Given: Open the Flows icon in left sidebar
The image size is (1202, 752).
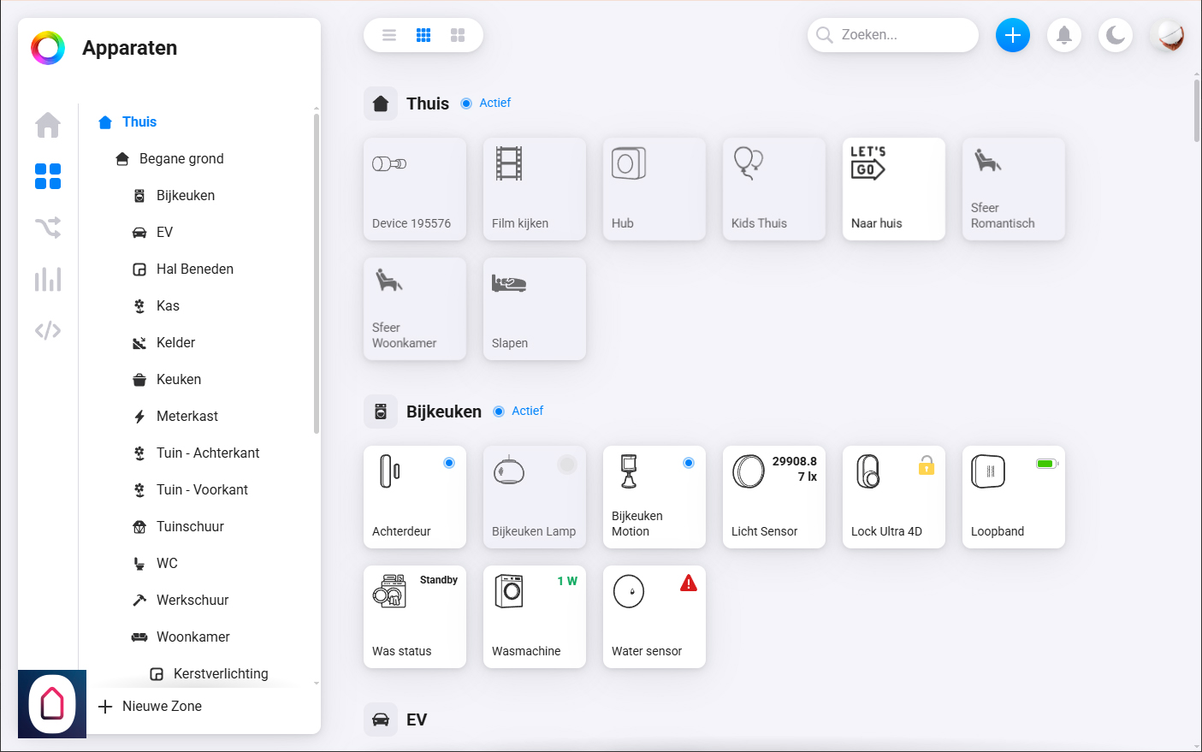Looking at the screenshot, I should tap(48, 228).
